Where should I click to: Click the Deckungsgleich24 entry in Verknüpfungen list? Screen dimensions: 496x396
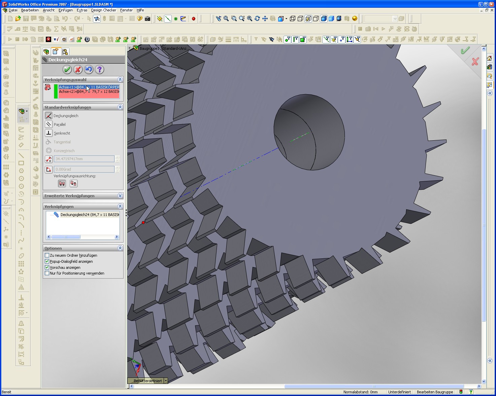pyautogui.click(x=90, y=215)
